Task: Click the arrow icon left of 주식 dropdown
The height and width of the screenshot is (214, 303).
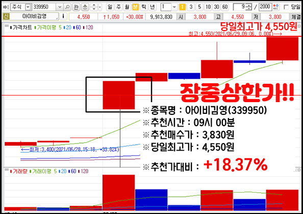Action: pos(6,7)
